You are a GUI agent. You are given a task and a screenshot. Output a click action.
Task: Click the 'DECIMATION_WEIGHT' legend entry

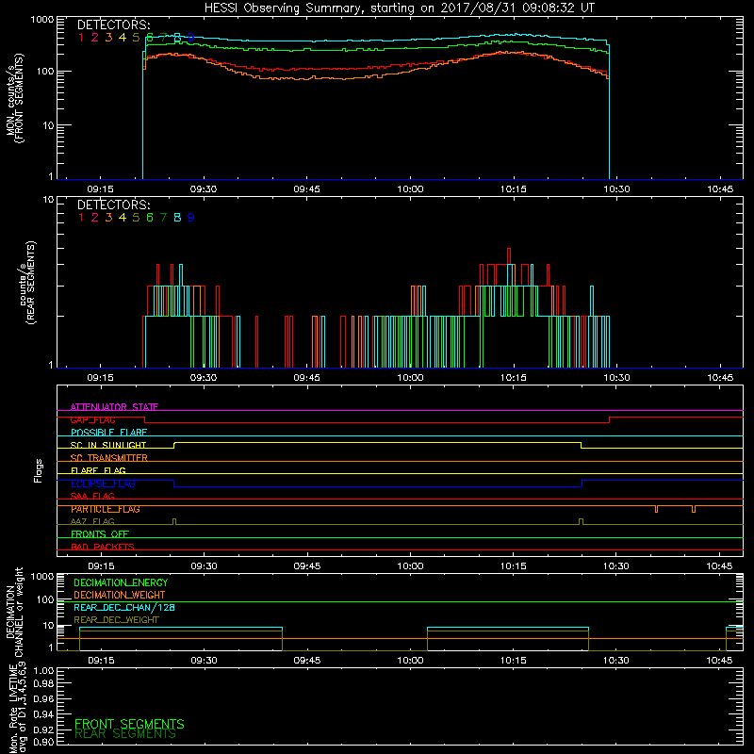(x=120, y=596)
